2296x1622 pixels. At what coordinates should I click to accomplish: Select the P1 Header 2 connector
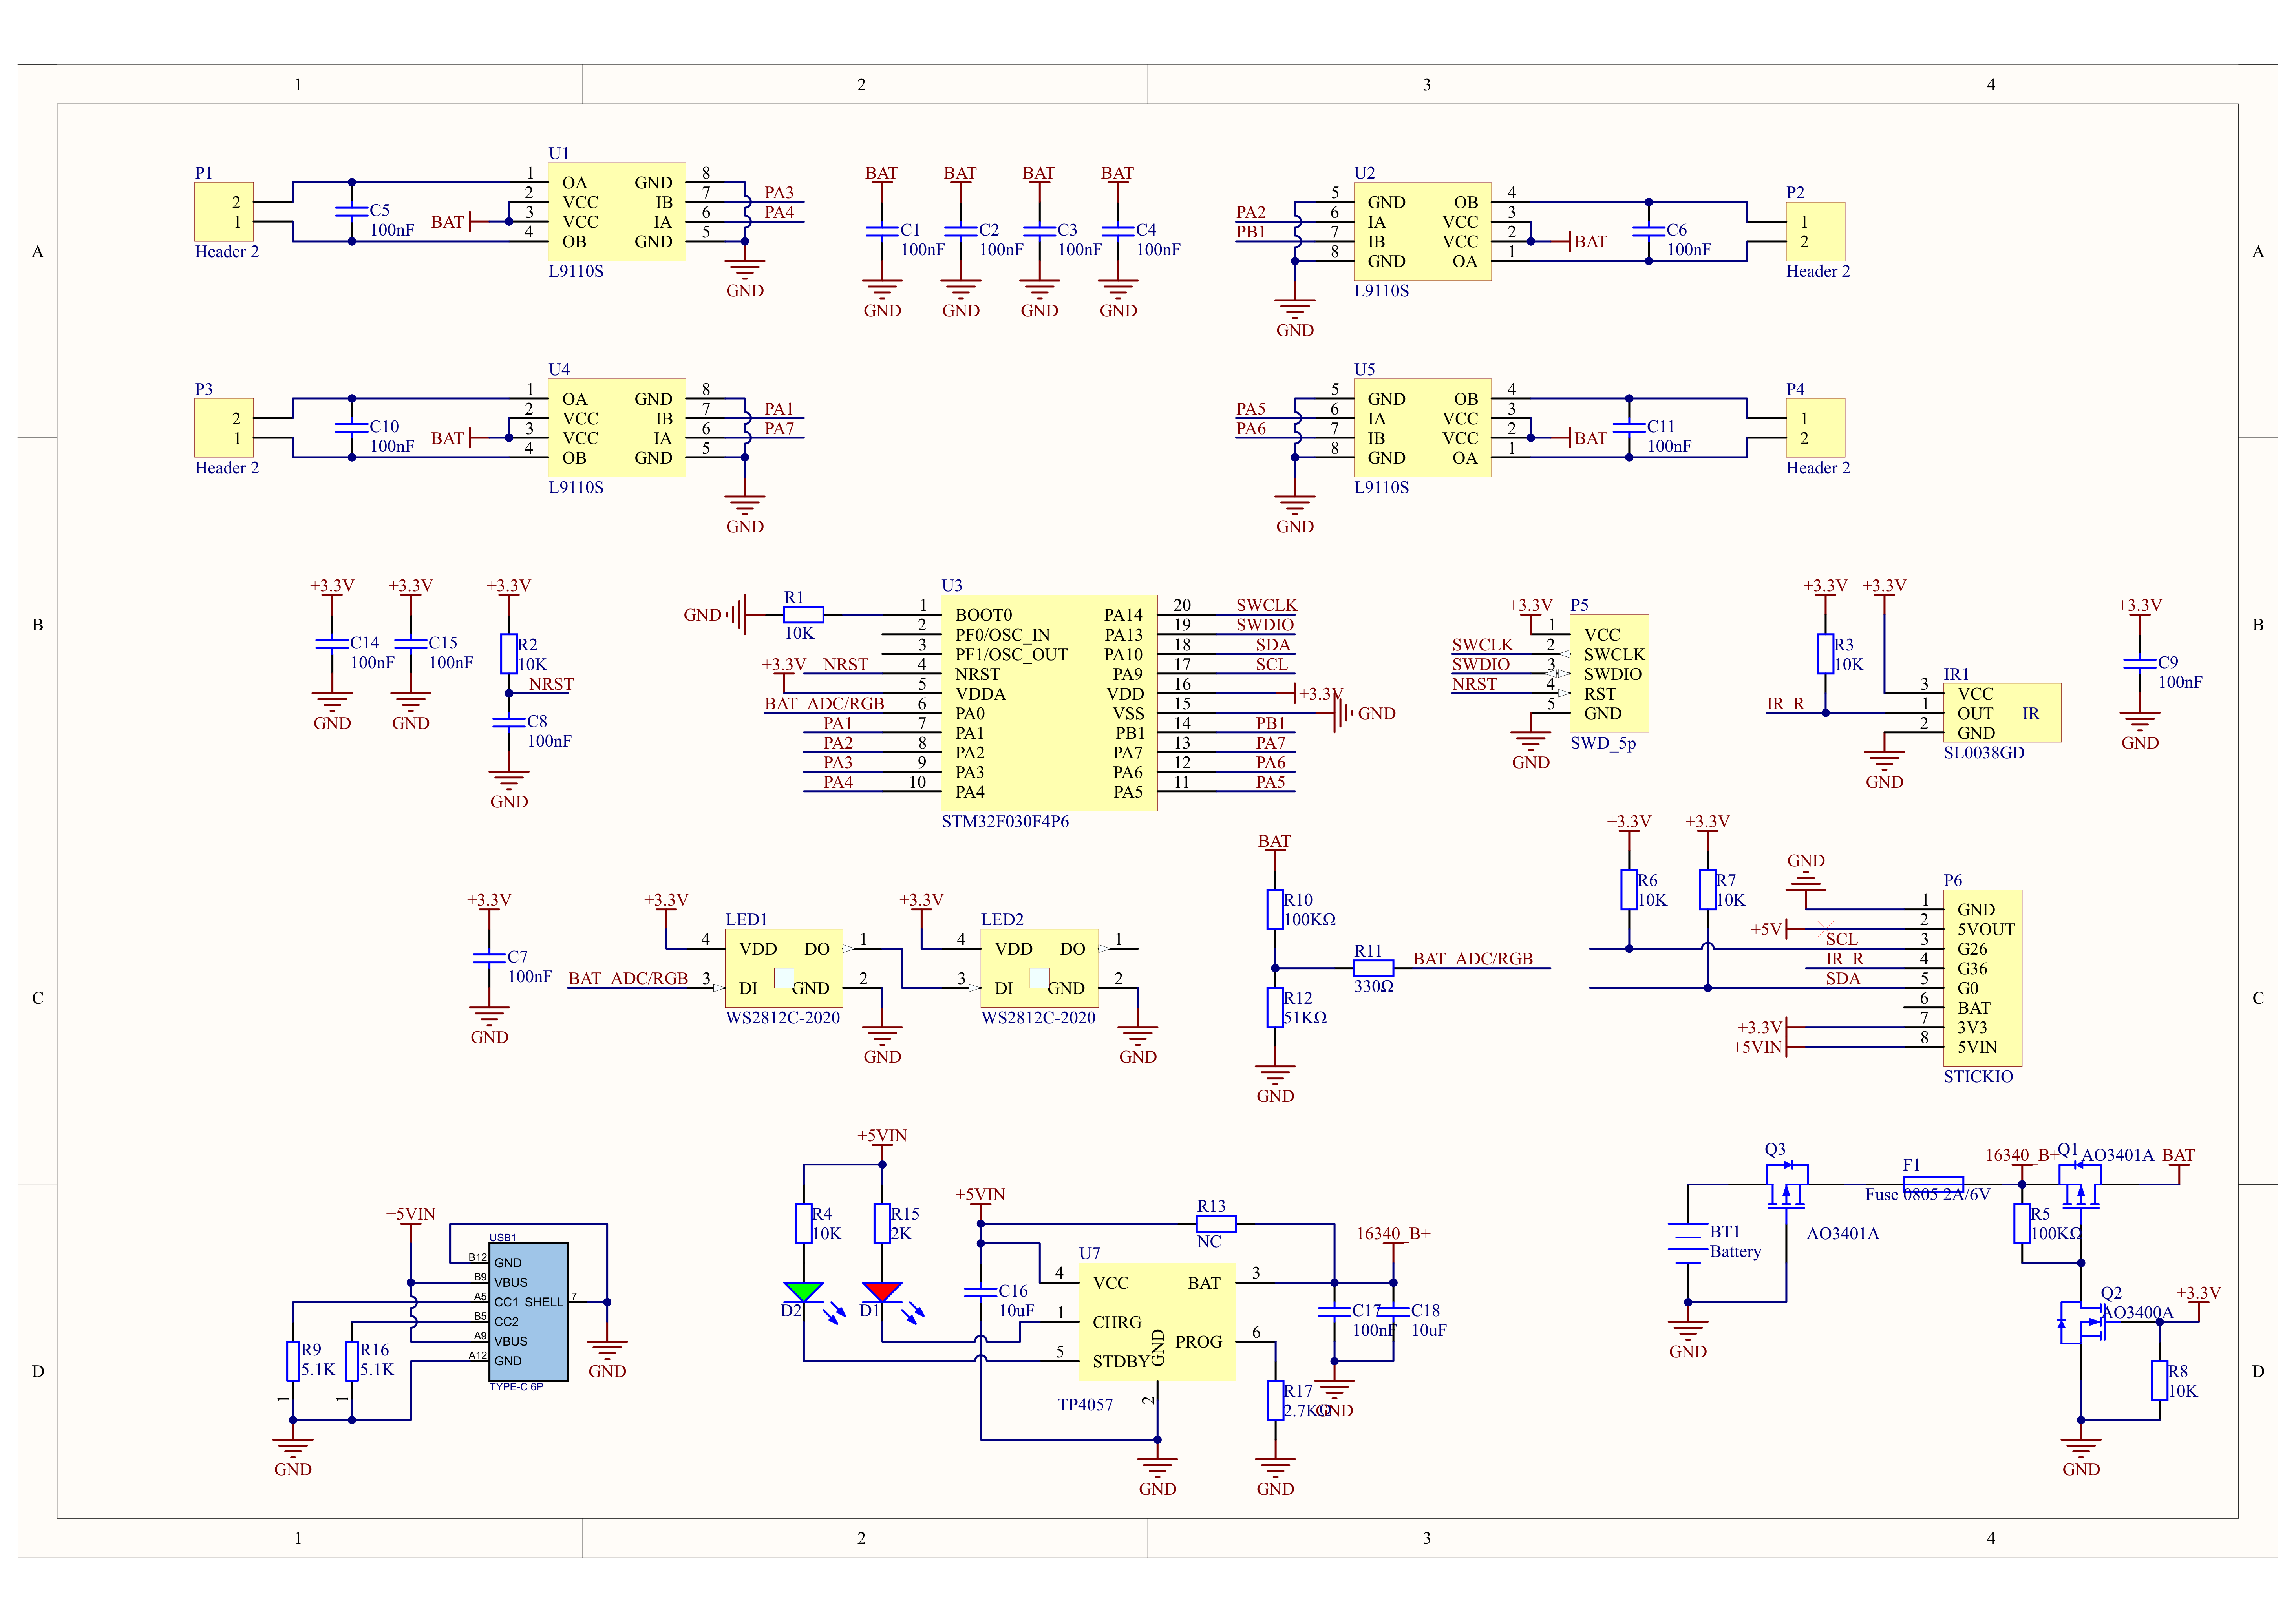[x=224, y=212]
